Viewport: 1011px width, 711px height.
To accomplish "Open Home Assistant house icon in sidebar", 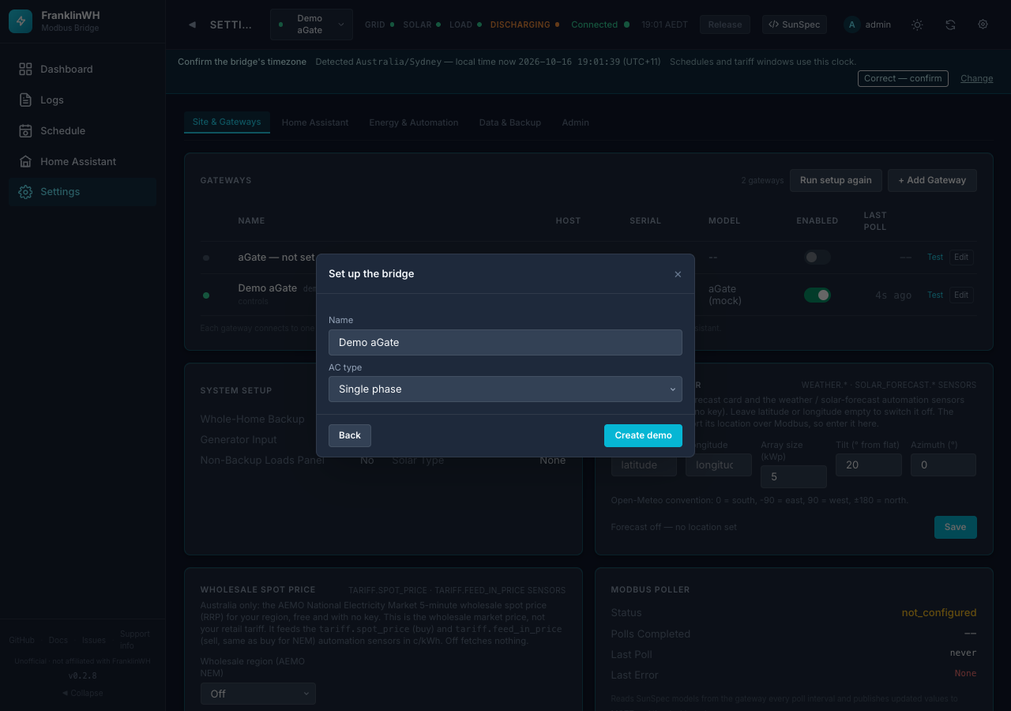I will (25, 162).
